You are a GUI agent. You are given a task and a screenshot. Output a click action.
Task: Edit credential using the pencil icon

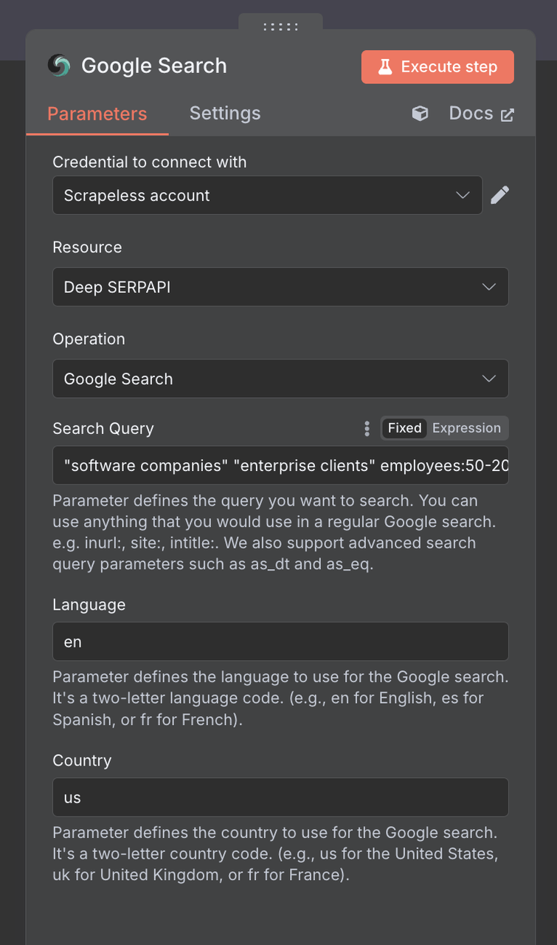click(499, 195)
